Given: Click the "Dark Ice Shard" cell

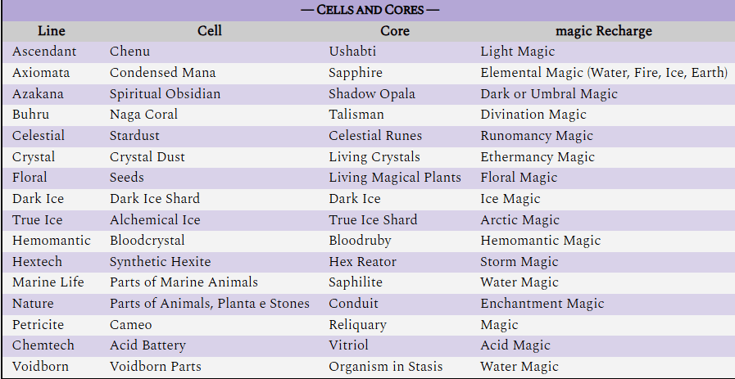Looking at the screenshot, I should (155, 199).
